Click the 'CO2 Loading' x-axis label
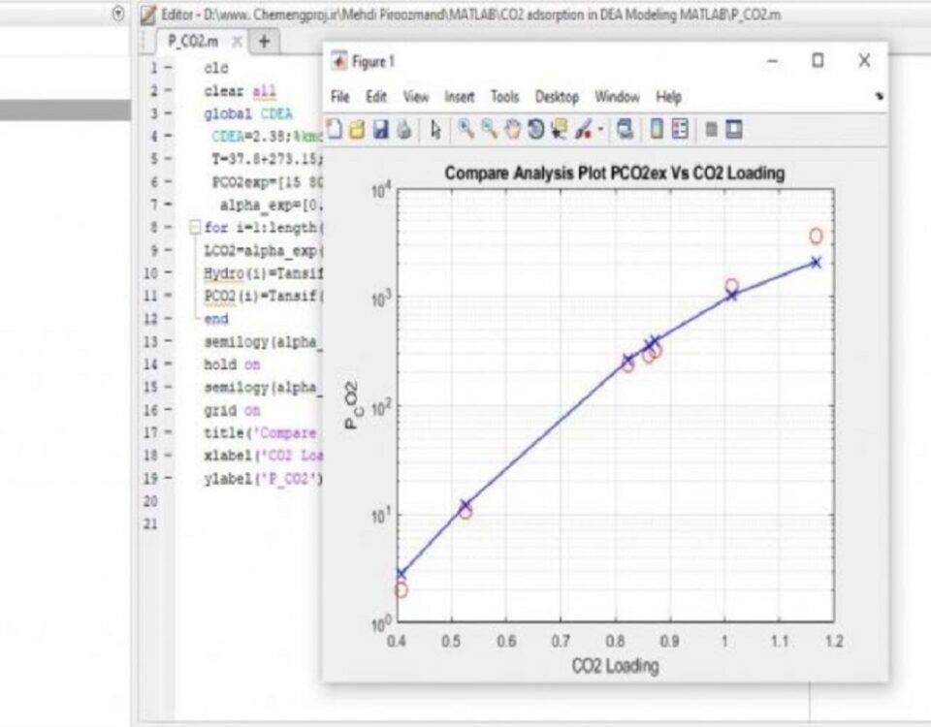931x727 pixels. (615, 666)
